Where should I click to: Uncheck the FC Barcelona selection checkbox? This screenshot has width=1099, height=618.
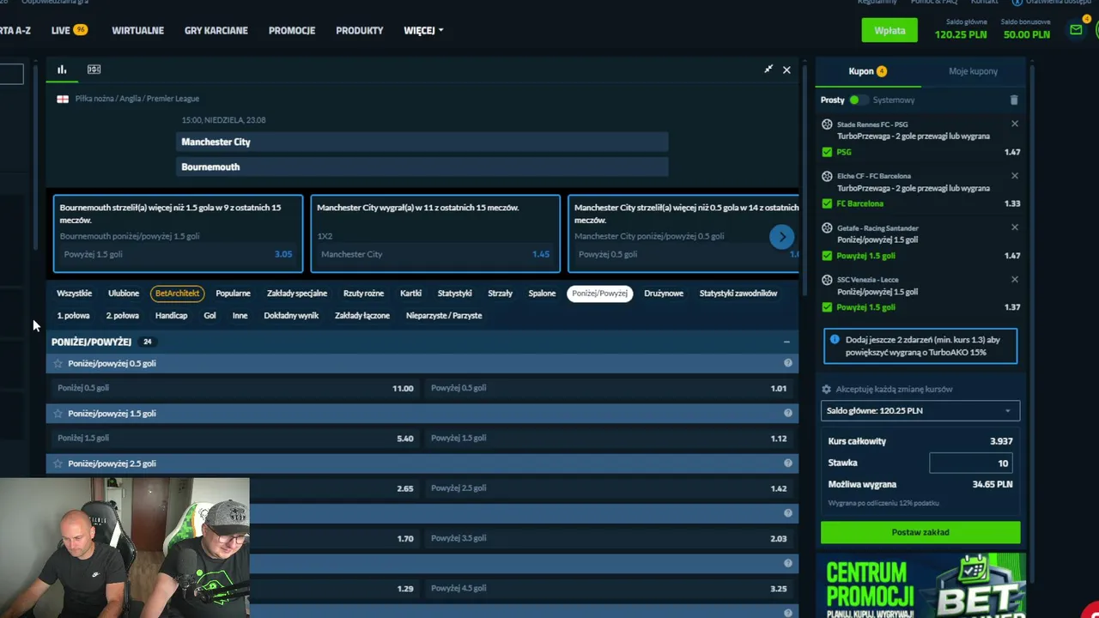(x=827, y=203)
